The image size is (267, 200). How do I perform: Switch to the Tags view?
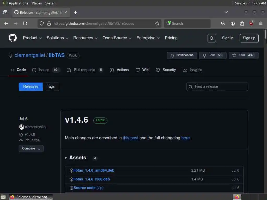(51, 86)
